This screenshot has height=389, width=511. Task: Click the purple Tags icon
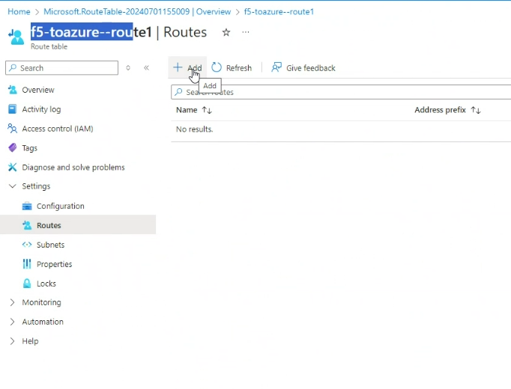click(x=13, y=147)
